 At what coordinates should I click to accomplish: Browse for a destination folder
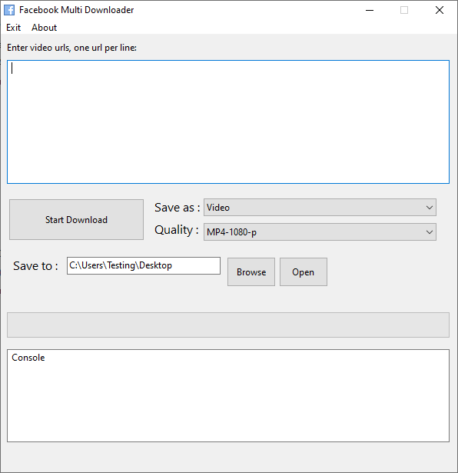click(251, 271)
